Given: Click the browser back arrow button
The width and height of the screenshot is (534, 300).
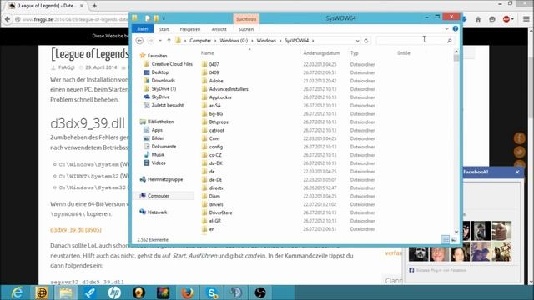Looking at the screenshot, I should 8,19.
